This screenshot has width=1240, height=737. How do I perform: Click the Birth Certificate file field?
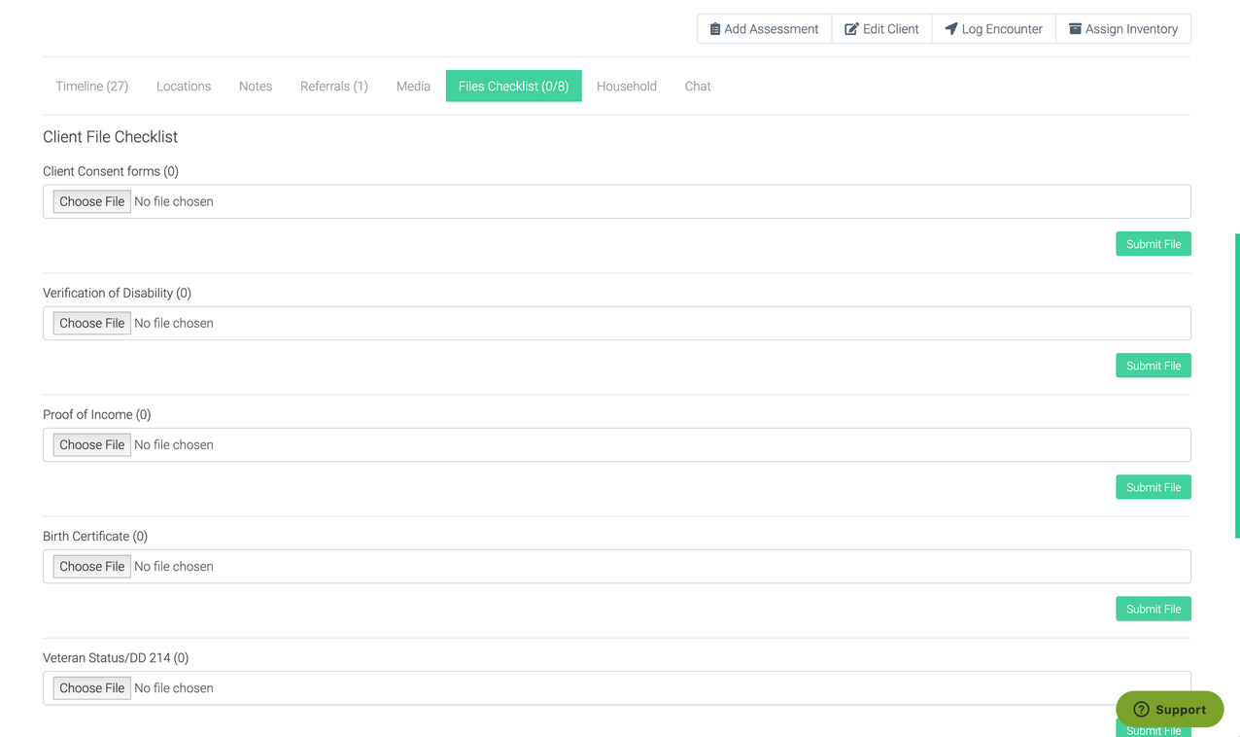tap(617, 566)
